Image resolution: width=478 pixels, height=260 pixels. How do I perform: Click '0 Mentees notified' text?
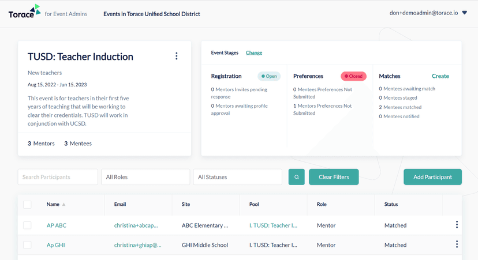399,116
